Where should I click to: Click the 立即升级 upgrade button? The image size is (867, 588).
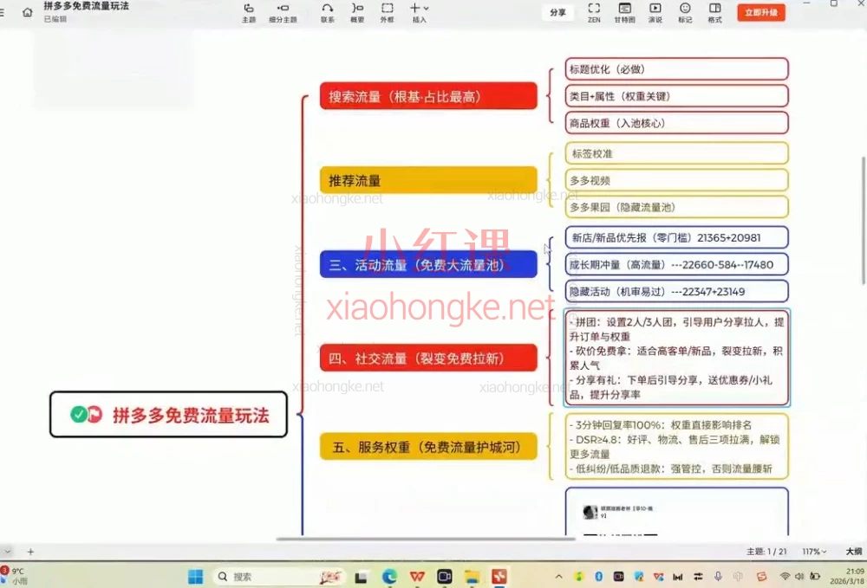(761, 12)
